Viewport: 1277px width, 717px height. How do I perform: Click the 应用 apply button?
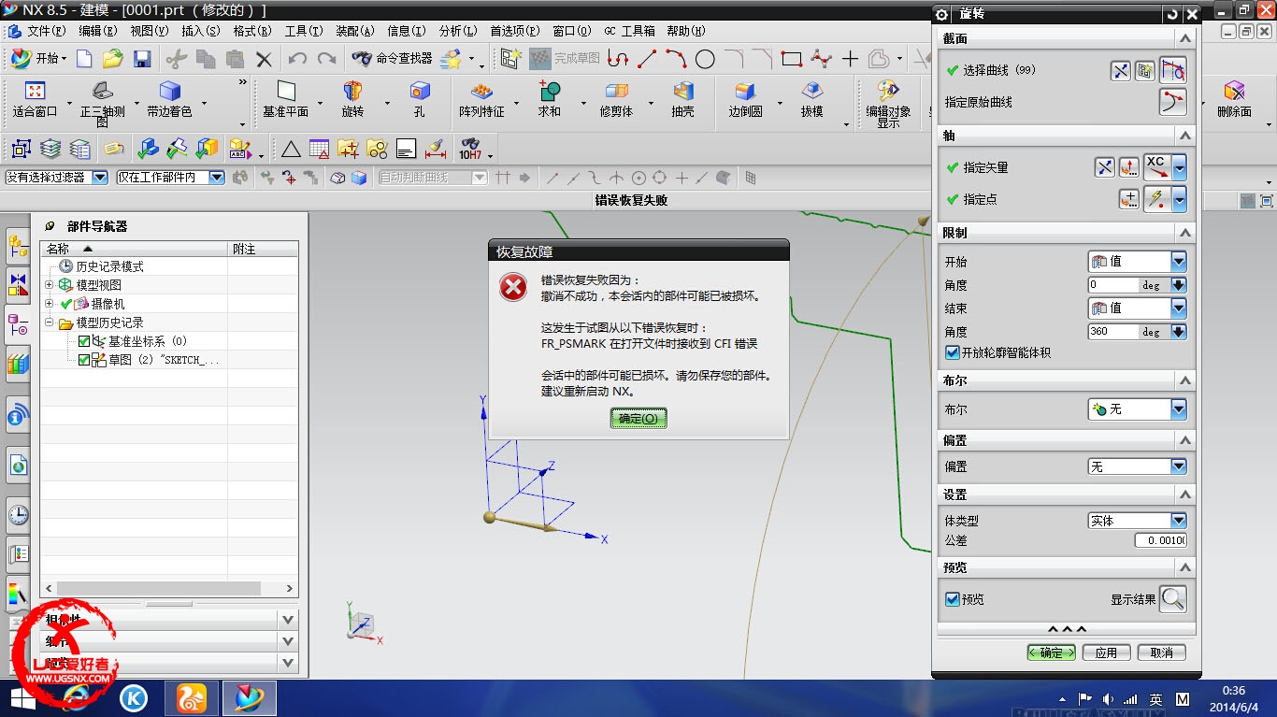pyautogui.click(x=1106, y=652)
